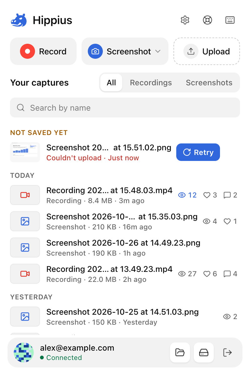This screenshot has width=250, height=375.
Task: Click "Recording · 8.4 MB · 3m ago" details
Action: click(95, 201)
